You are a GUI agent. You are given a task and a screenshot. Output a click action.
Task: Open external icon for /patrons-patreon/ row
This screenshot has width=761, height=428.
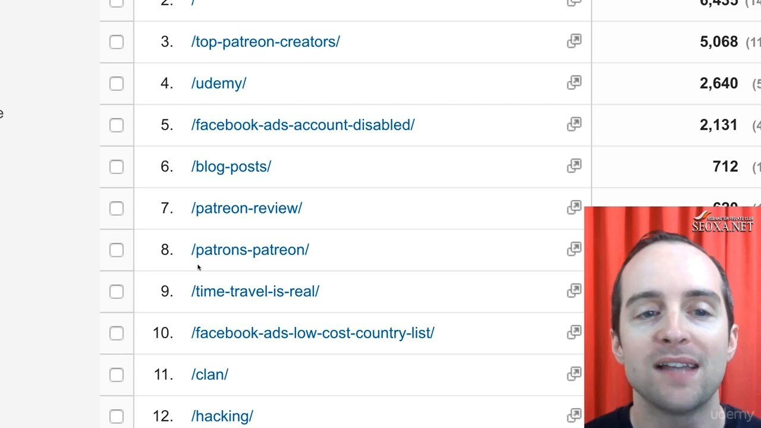point(574,249)
